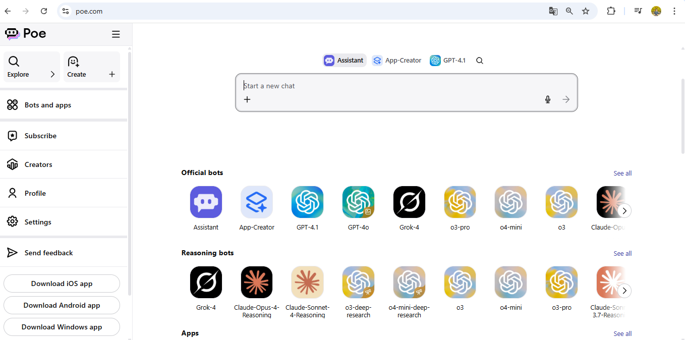
Task: Reload the page
Action: tap(44, 11)
